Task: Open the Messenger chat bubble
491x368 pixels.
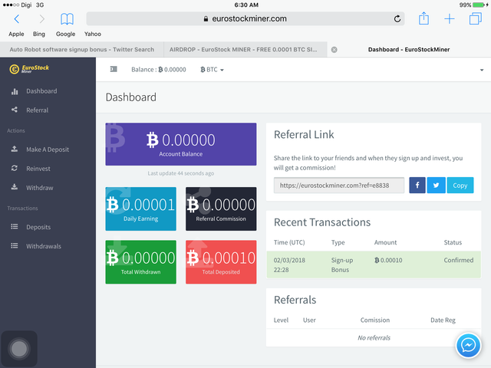Action: (x=468, y=346)
